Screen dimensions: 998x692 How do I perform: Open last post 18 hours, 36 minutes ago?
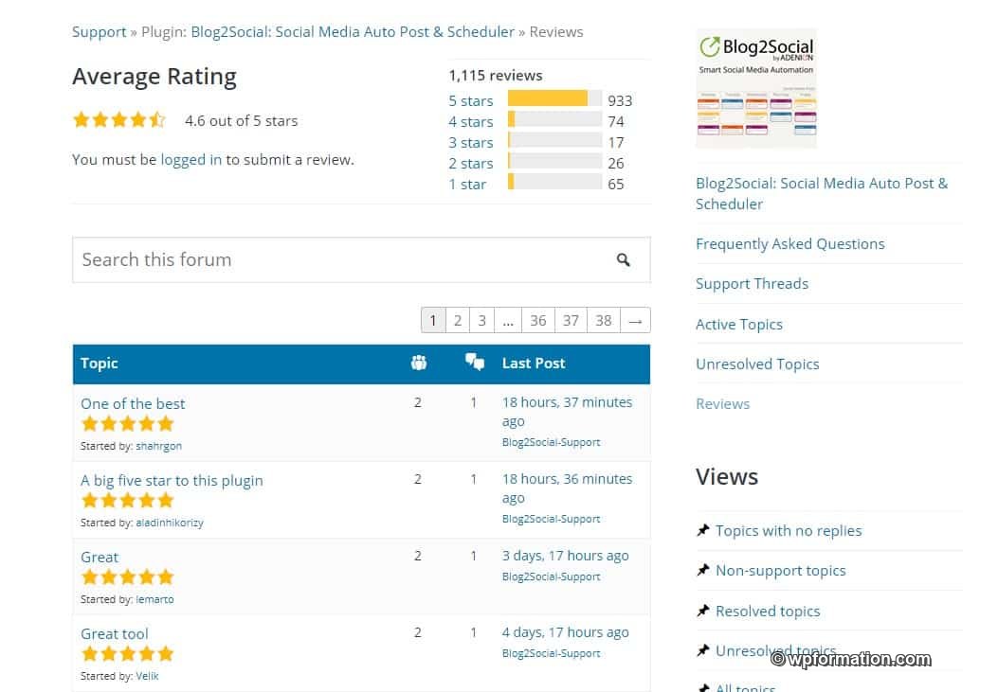pyautogui.click(x=567, y=488)
